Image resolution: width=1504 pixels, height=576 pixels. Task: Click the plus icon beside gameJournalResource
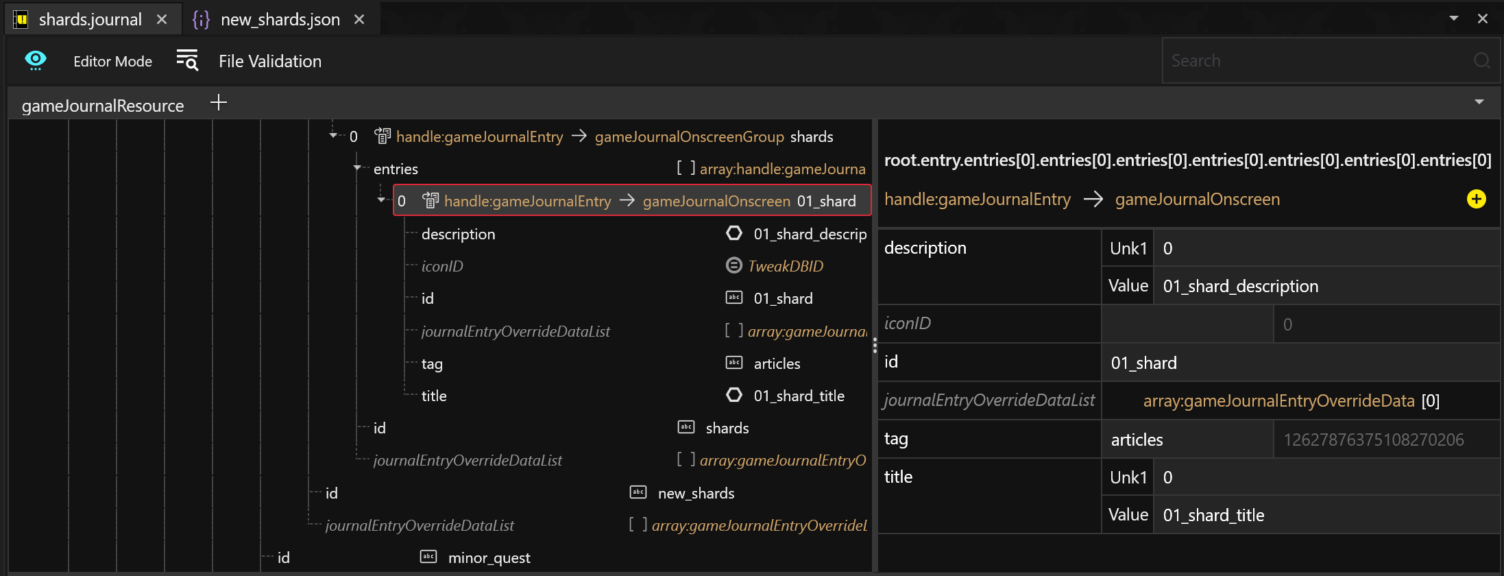click(x=219, y=103)
